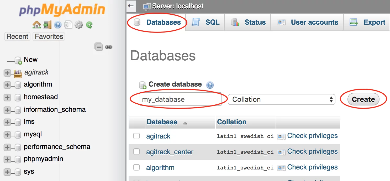The width and height of the screenshot is (390, 181).
Task: Tick the checkbox for agitrack database
Action: pyautogui.click(x=136, y=136)
